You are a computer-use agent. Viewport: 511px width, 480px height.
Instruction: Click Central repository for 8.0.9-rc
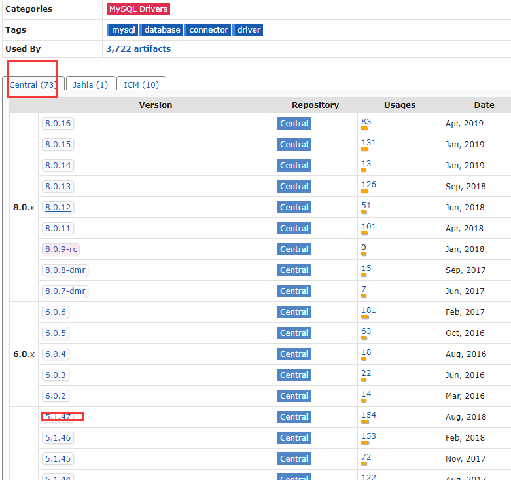[x=294, y=249]
